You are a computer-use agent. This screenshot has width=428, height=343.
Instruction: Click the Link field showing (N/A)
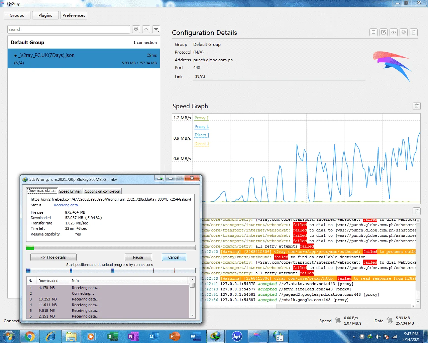pyautogui.click(x=280, y=77)
